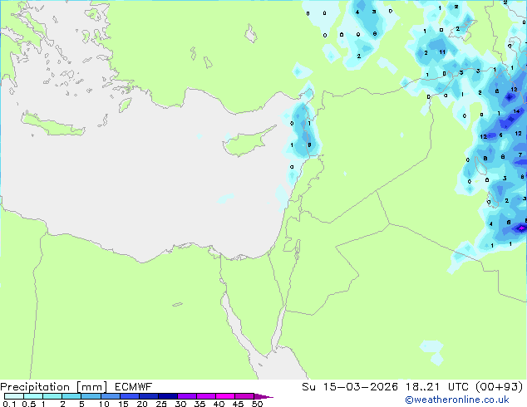Click the legend value '45'
The width and height of the screenshot is (527, 407).
point(238,404)
